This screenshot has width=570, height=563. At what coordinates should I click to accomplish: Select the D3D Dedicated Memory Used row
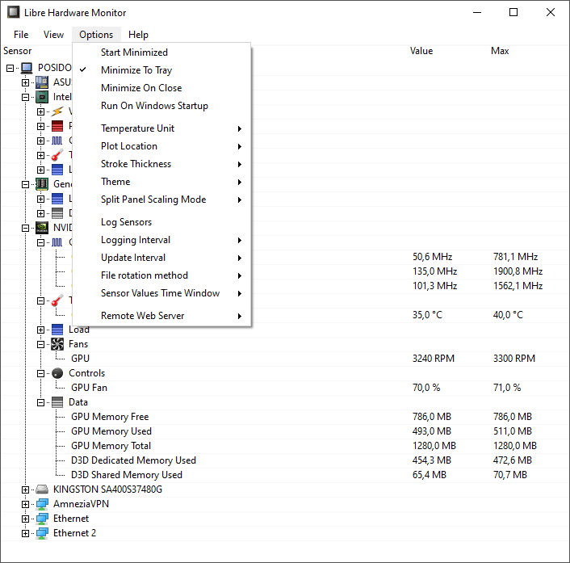(x=285, y=460)
